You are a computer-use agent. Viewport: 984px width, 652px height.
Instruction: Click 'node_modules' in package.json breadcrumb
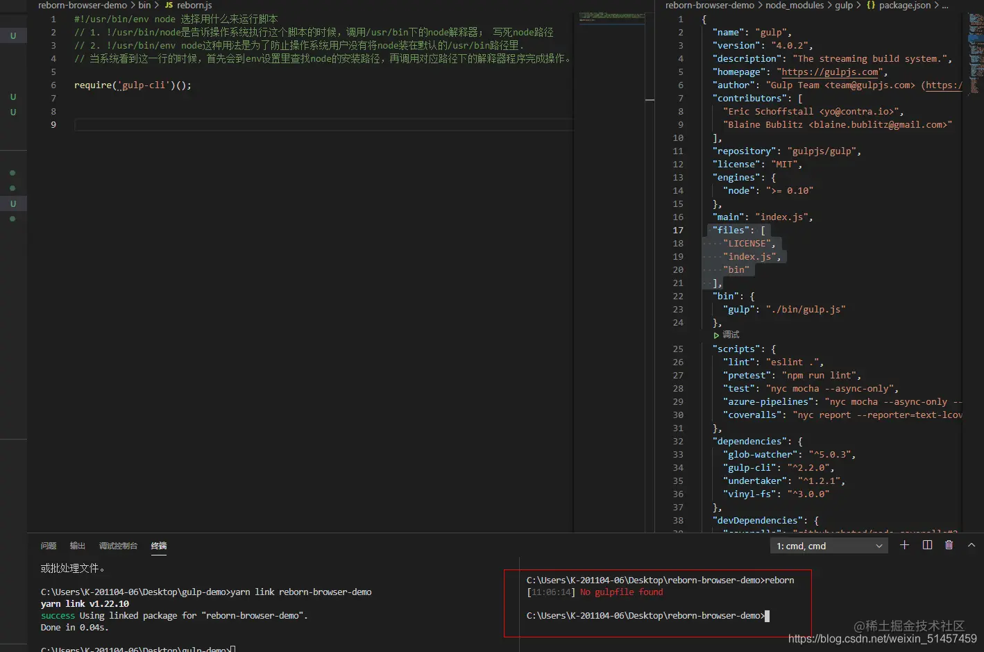tap(795, 5)
